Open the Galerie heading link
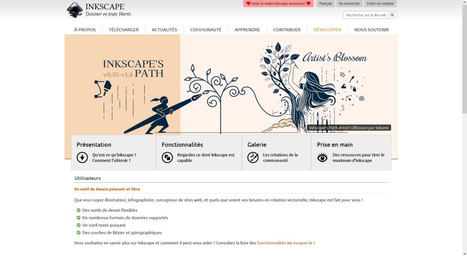This screenshot has height=256, width=467. pos(257,145)
